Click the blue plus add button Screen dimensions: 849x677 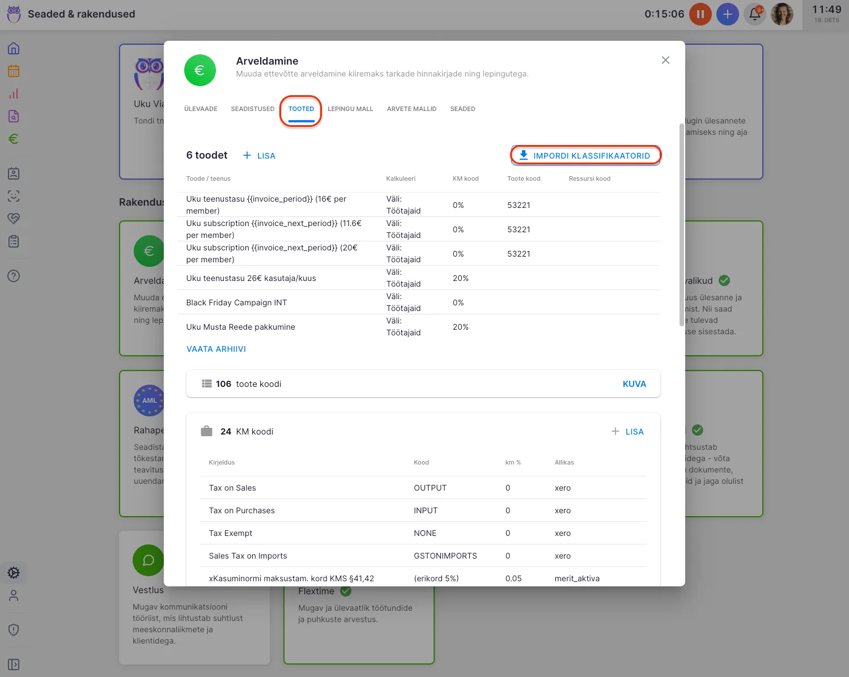pyautogui.click(x=727, y=14)
